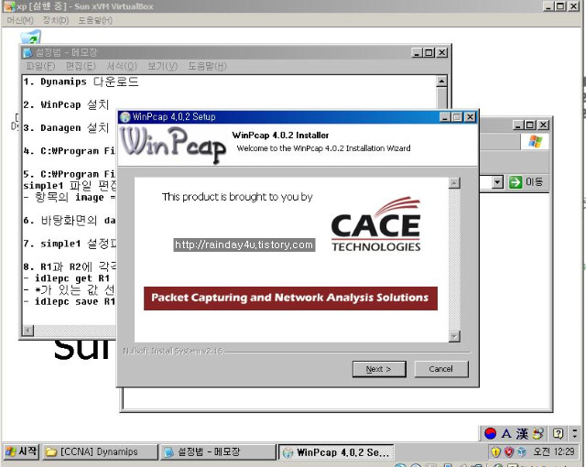Click the language bar help icon
The image size is (586, 467).
558,434
